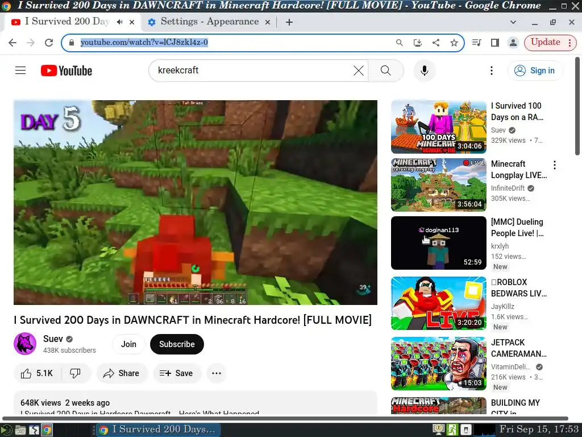Go to YouTube home via logo

tap(66, 71)
